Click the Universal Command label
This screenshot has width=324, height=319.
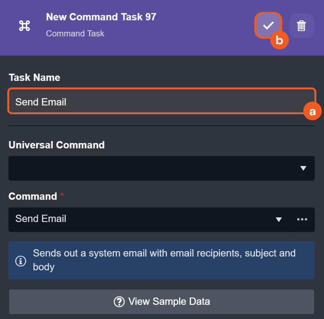coord(56,145)
